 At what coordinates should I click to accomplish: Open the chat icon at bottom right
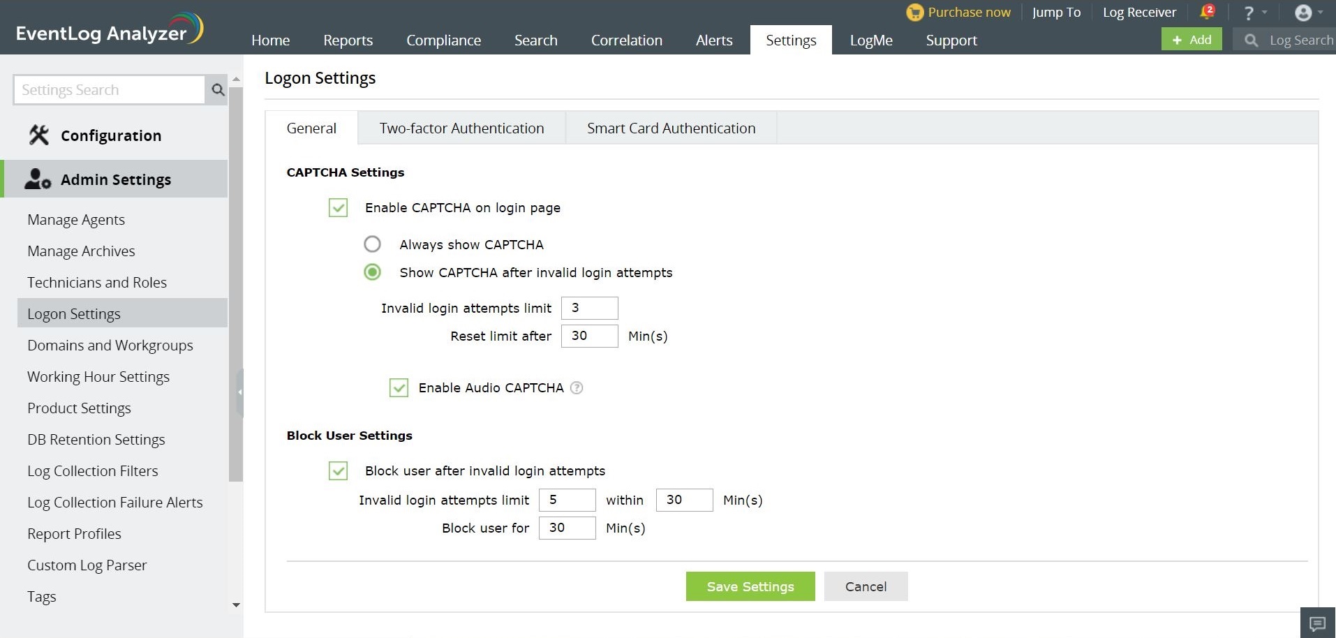[x=1317, y=623]
